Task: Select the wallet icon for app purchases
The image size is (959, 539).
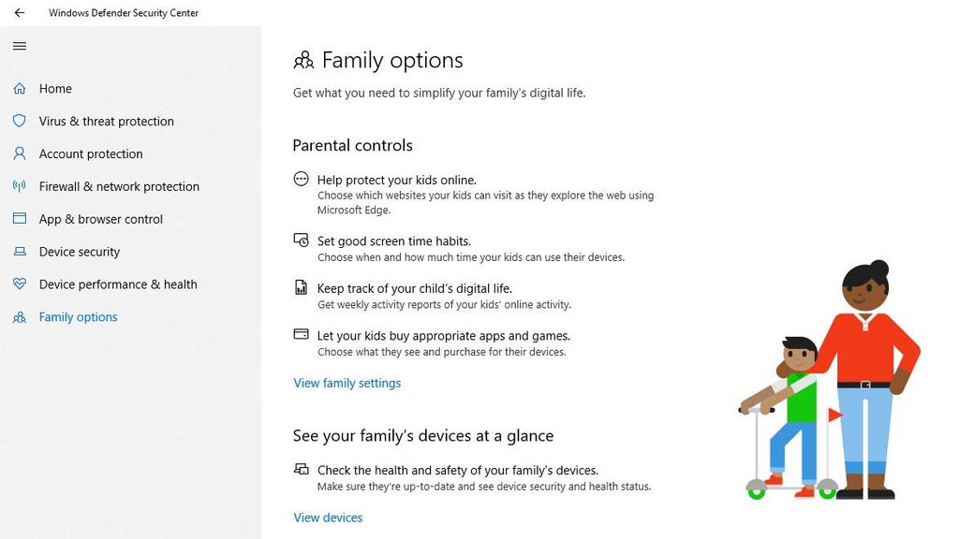Action: [301, 334]
